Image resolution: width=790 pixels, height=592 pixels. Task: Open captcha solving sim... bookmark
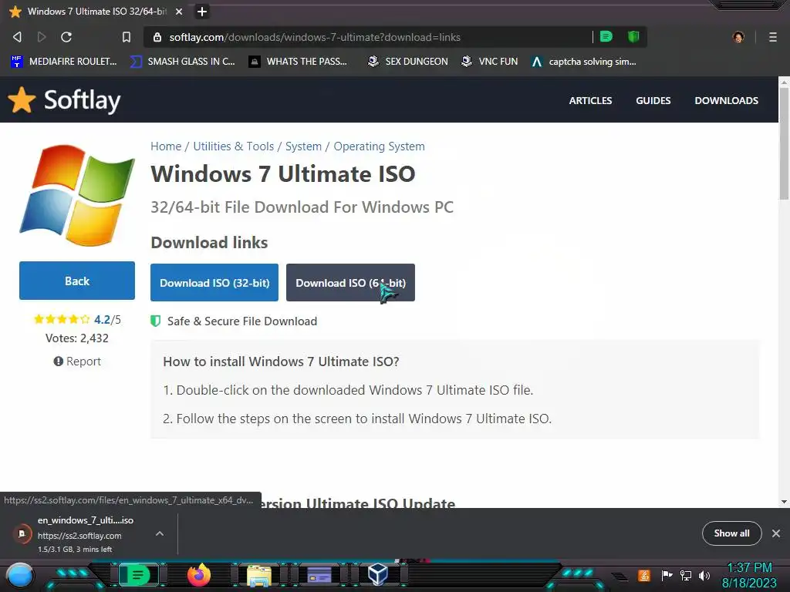[584, 62]
